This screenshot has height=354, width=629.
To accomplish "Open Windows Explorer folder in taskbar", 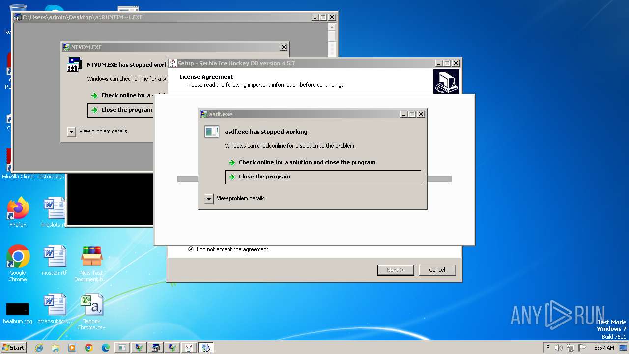I will (x=56, y=348).
